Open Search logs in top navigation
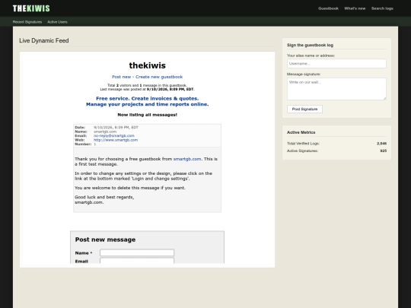The width and height of the screenshot is (411, 308). coord(382,8)
